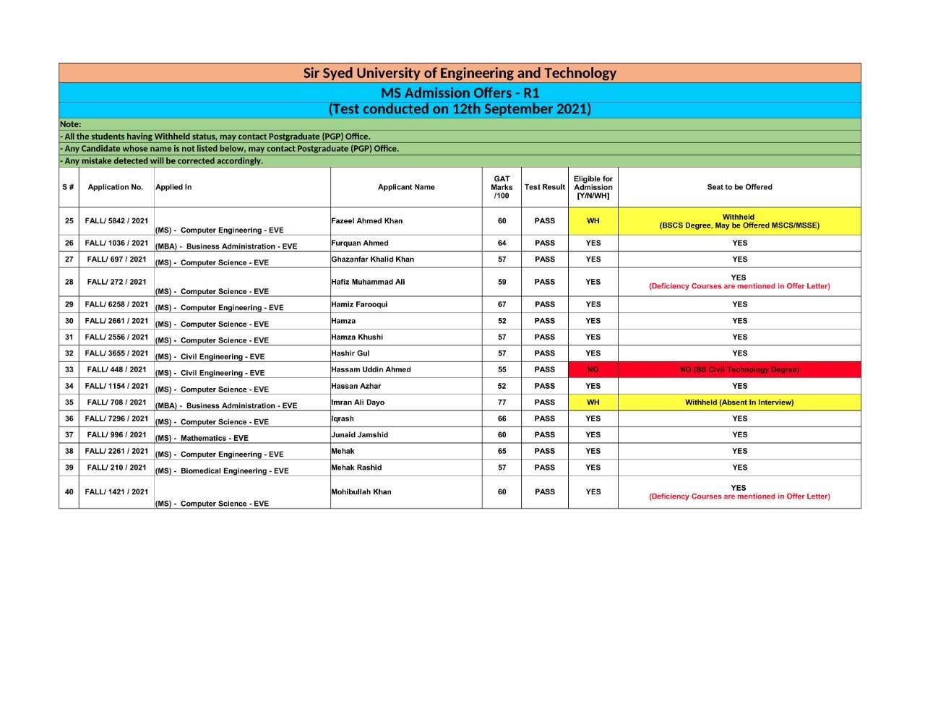Click applicant name 'Hafiz Muhammad Ali'

pos(368,282)
